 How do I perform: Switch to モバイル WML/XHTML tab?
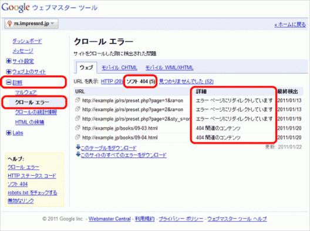pos(170,68)
